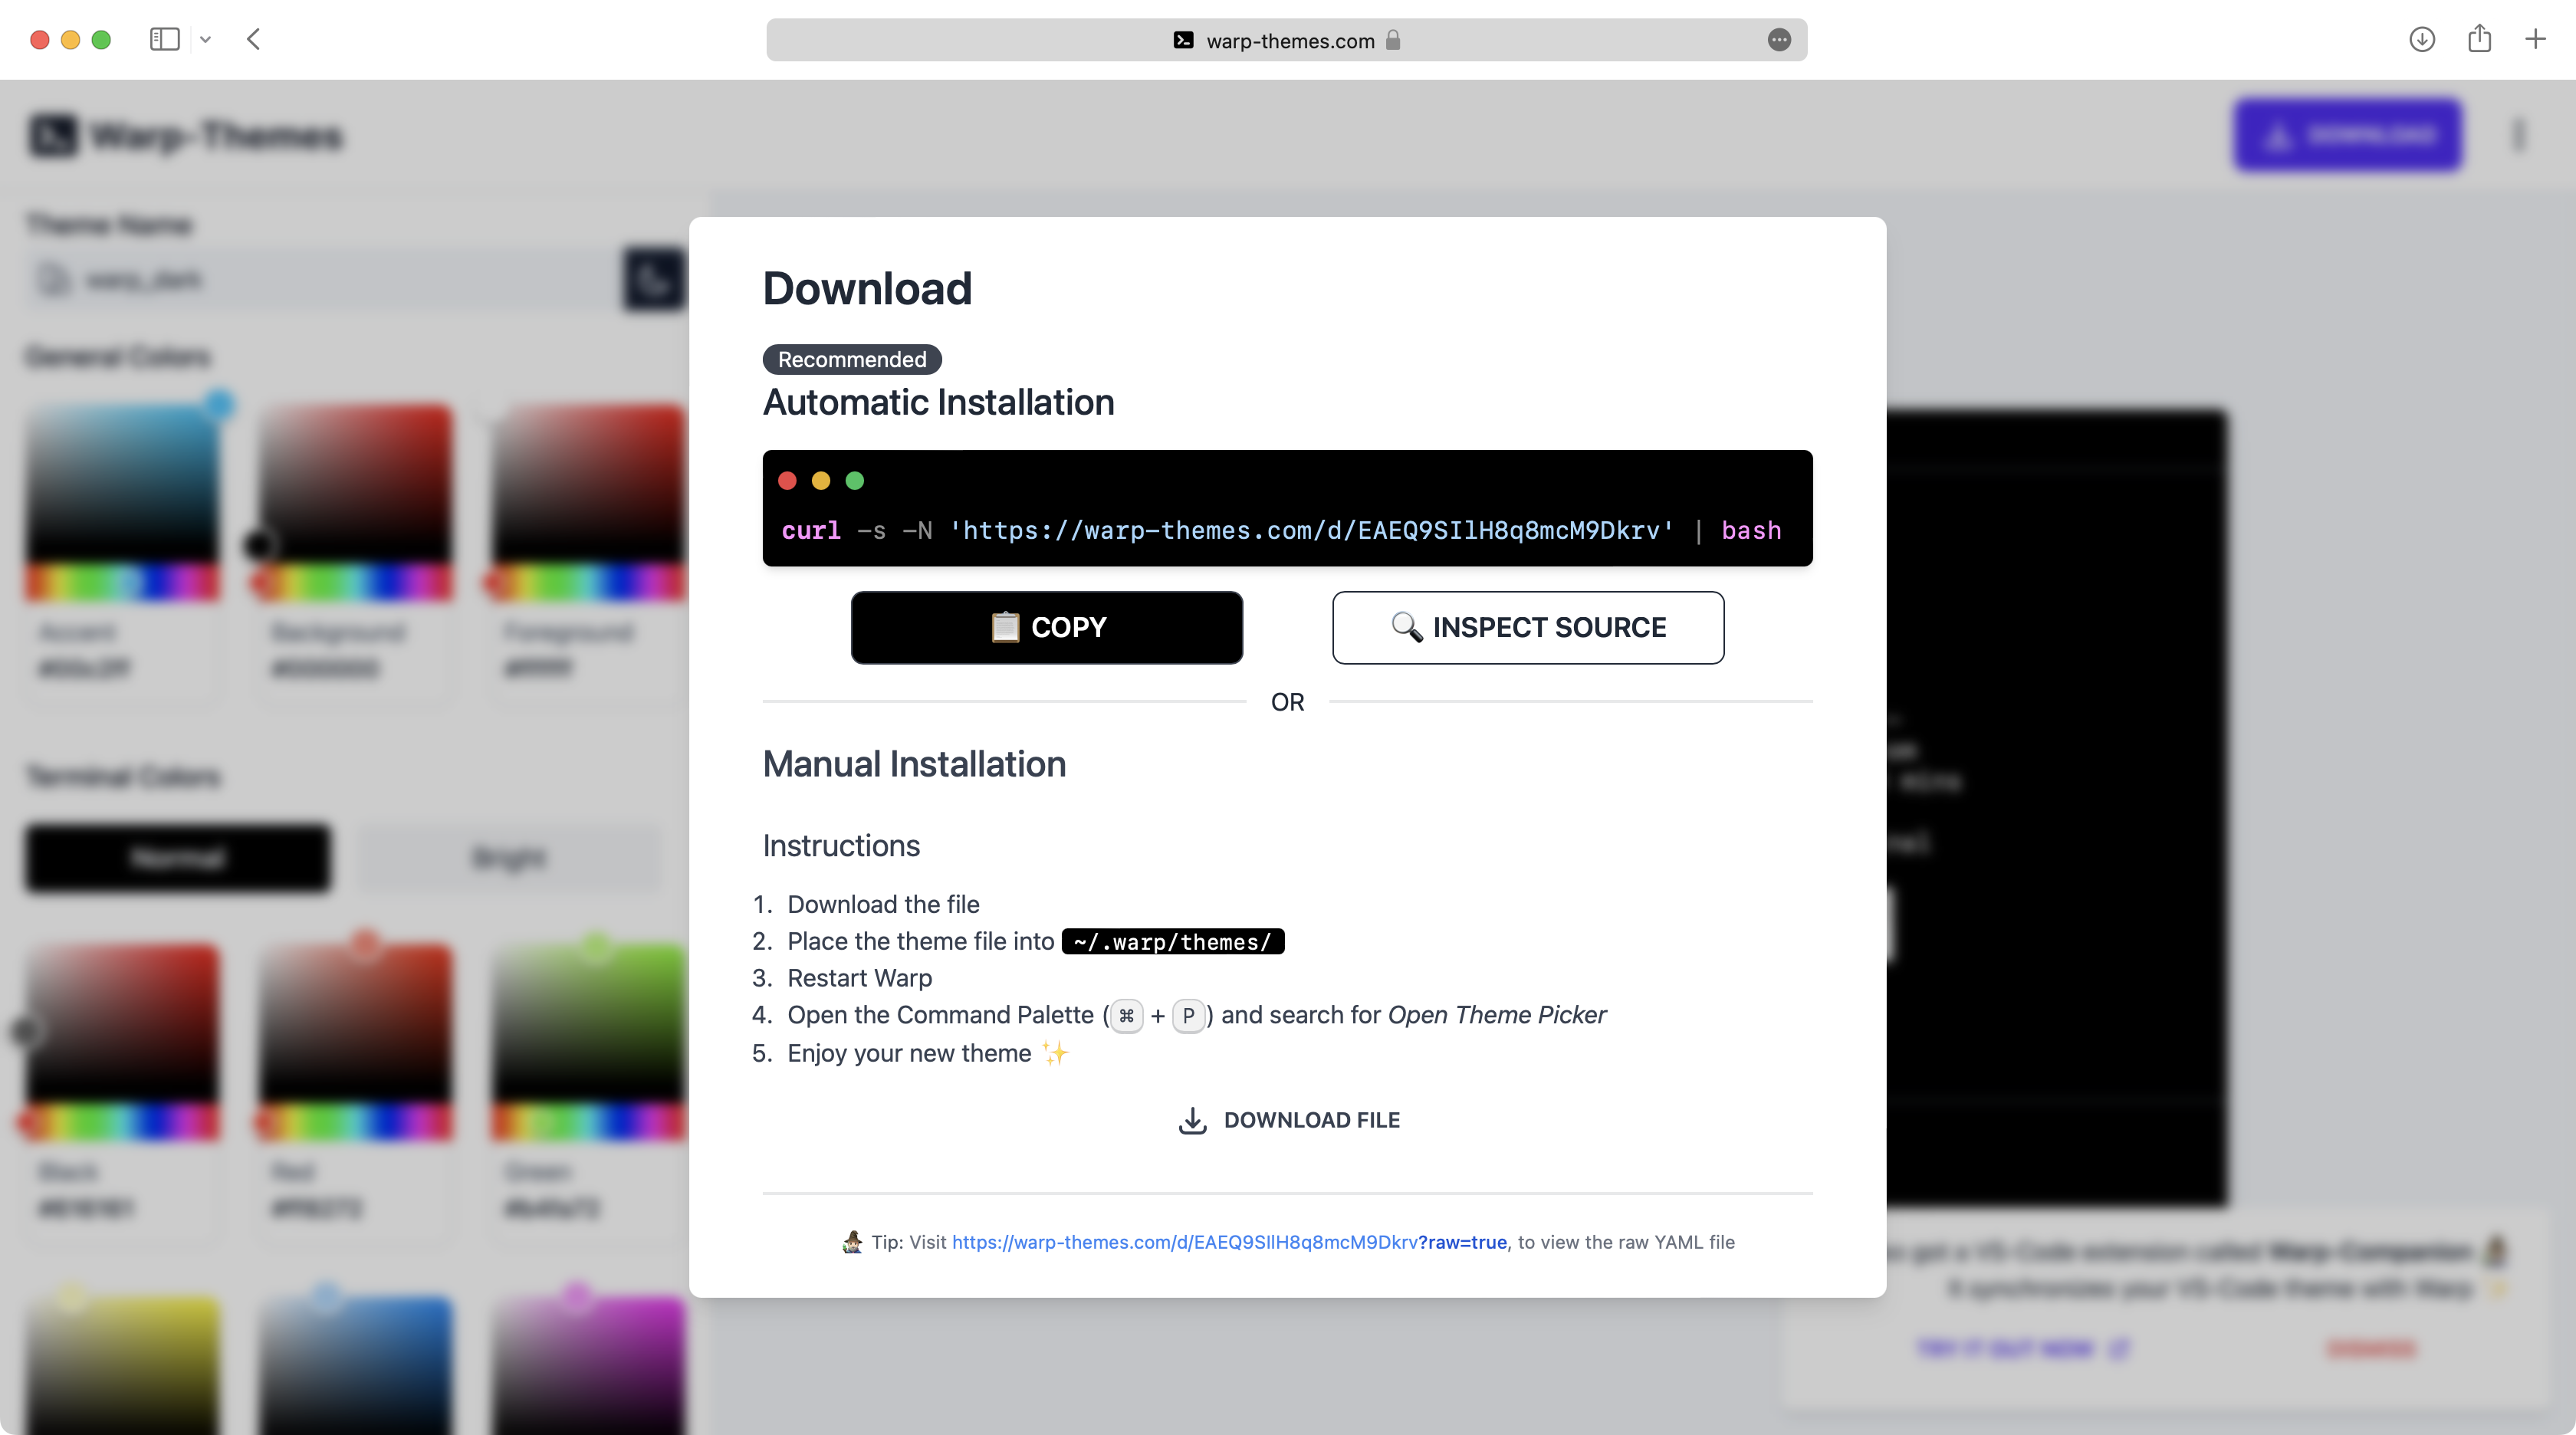Click the dark icon button beside theme name
This screenshot has width=2576, height=1435.
pos(654,280)
